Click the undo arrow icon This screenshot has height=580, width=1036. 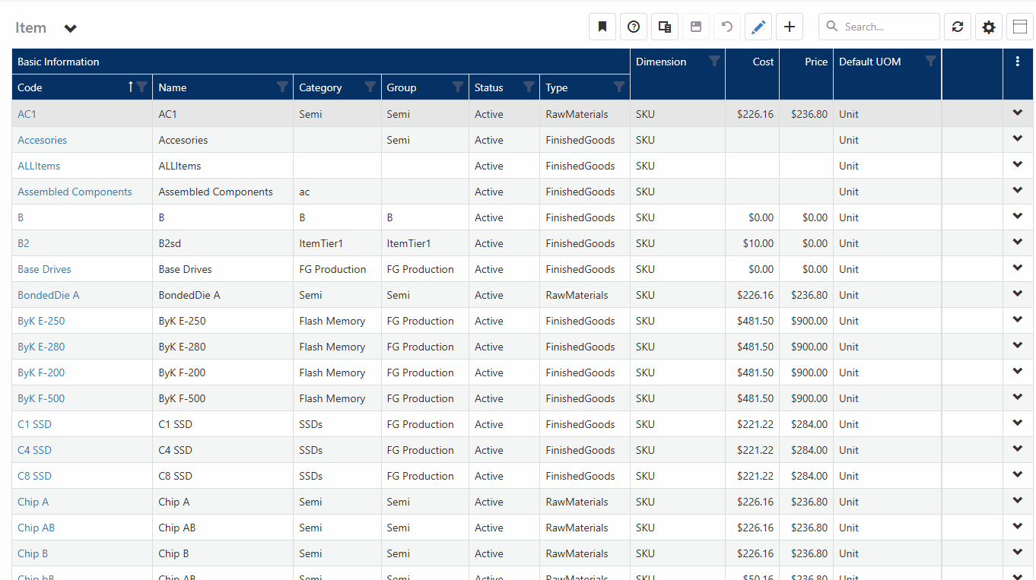pos(726,27)
